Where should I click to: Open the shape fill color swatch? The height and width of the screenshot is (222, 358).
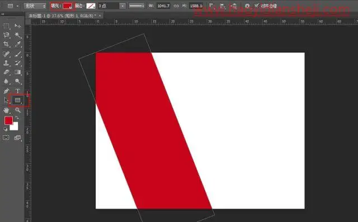(67, 6)
